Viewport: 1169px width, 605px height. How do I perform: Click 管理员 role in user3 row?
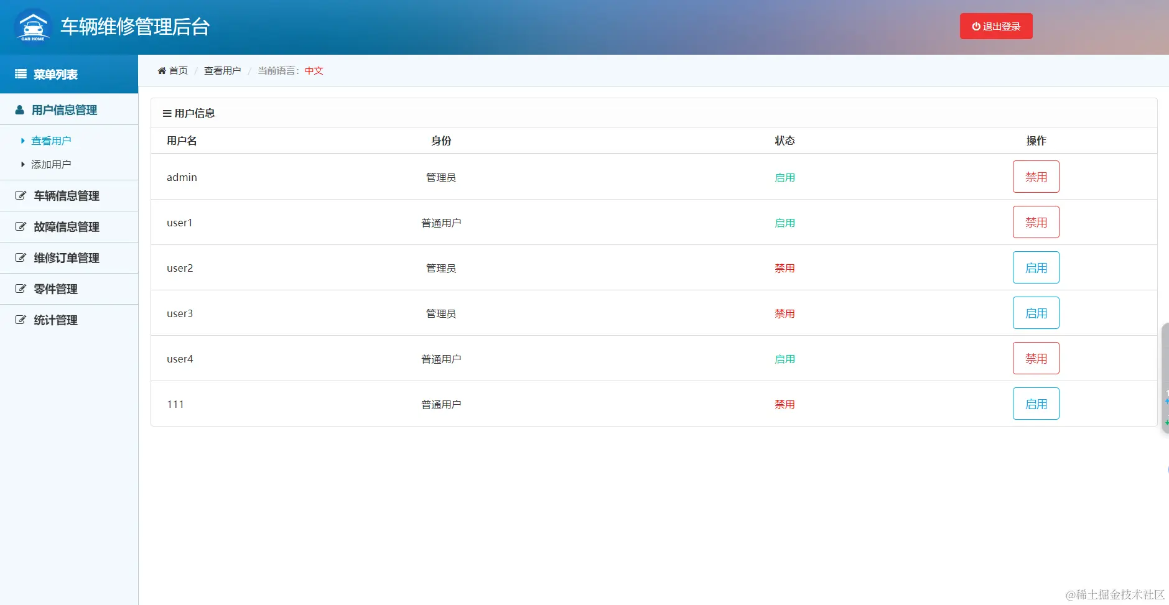tap(441, 313)
